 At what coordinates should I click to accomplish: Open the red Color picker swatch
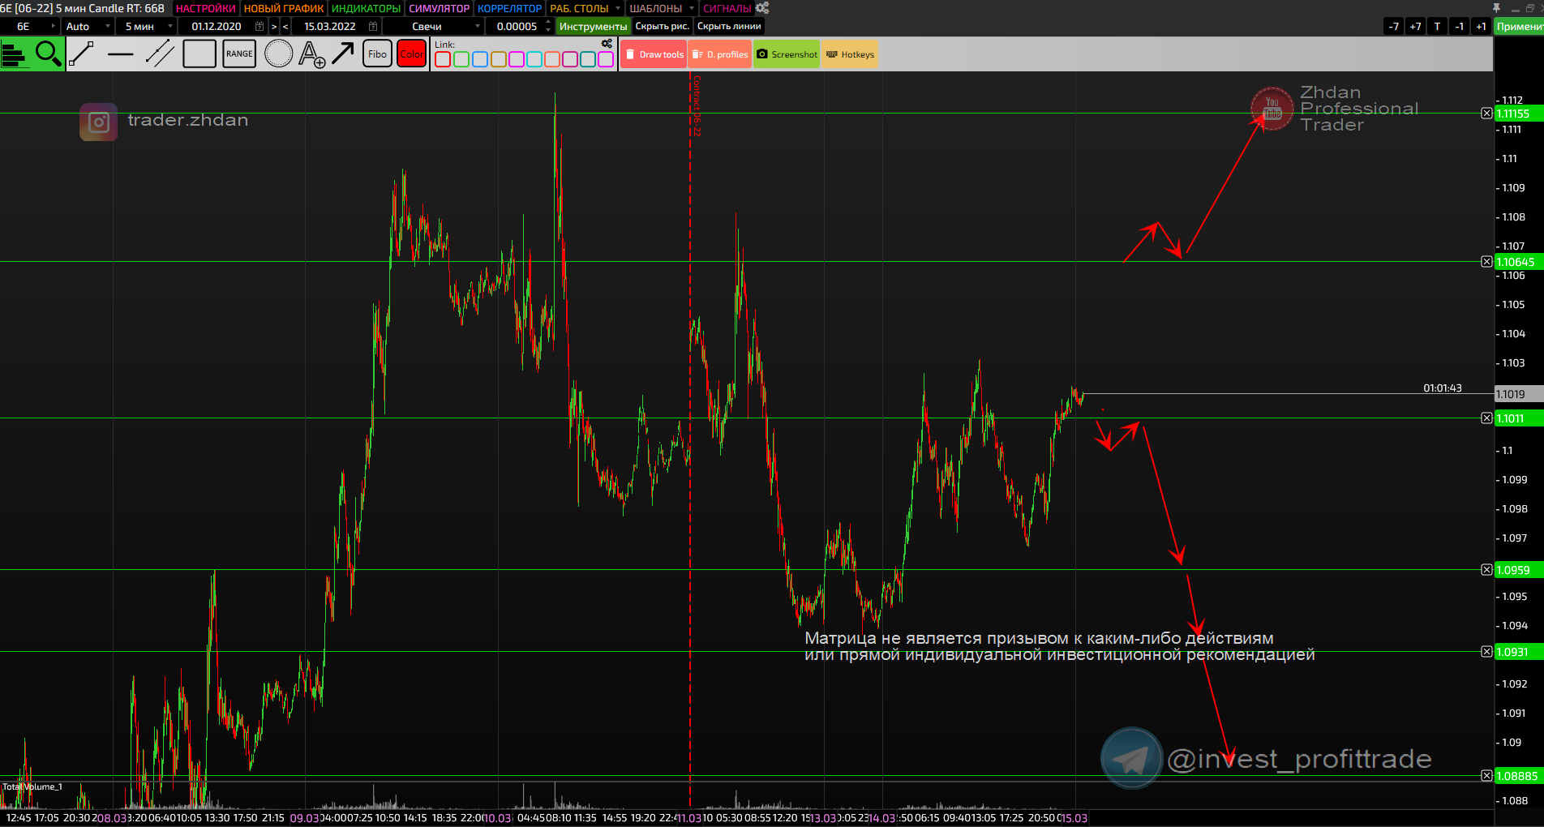(x=411, y=54)
